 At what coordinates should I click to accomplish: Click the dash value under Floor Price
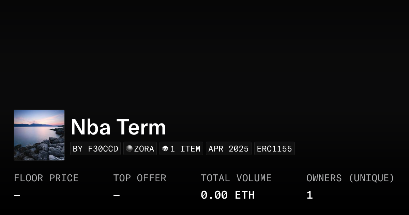click(x=17, y=196)
